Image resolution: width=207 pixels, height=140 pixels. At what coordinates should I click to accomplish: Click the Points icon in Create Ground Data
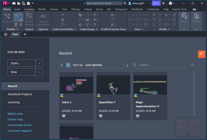(x=63, y=15)
